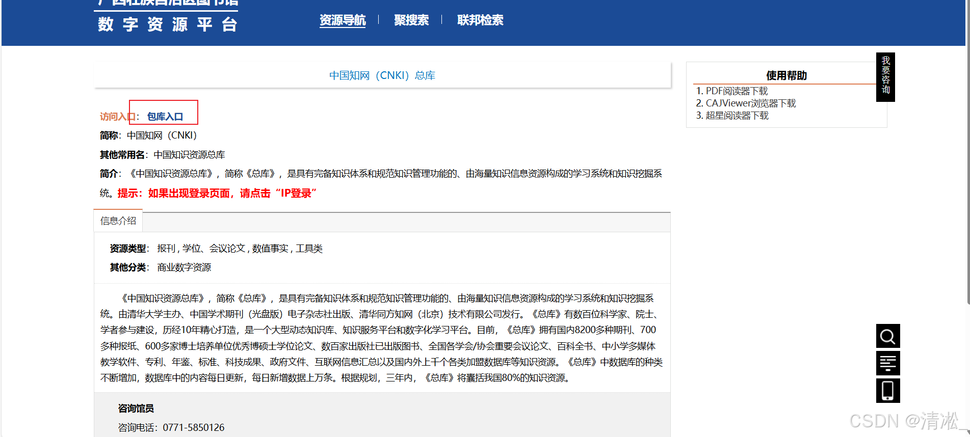Screen dimensions: 970x437
Task: Click the 我要咨询 consultation side tab
Action: [x=885, y=76]
